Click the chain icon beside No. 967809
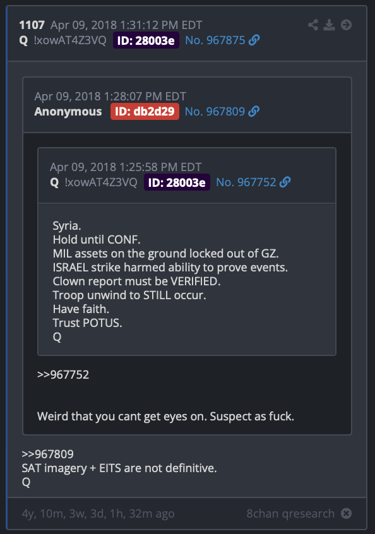The height and width of the screenshot is (534, 375). coord(254,111)
